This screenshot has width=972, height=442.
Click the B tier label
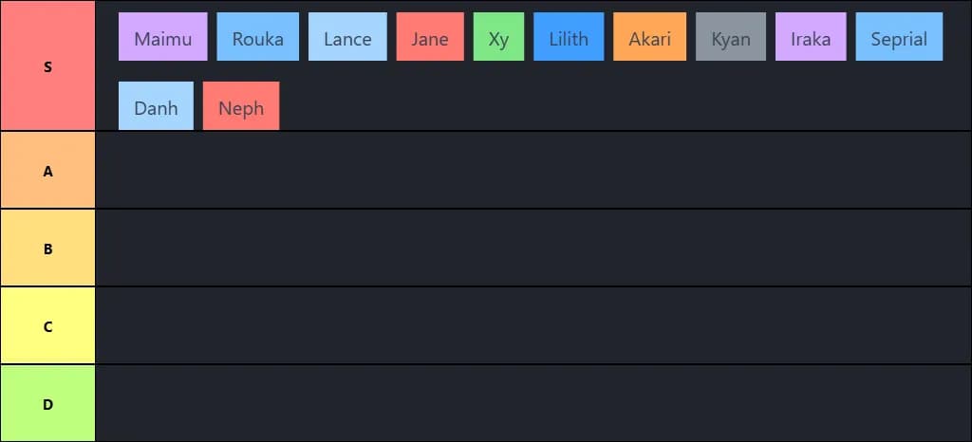[47, 249]
